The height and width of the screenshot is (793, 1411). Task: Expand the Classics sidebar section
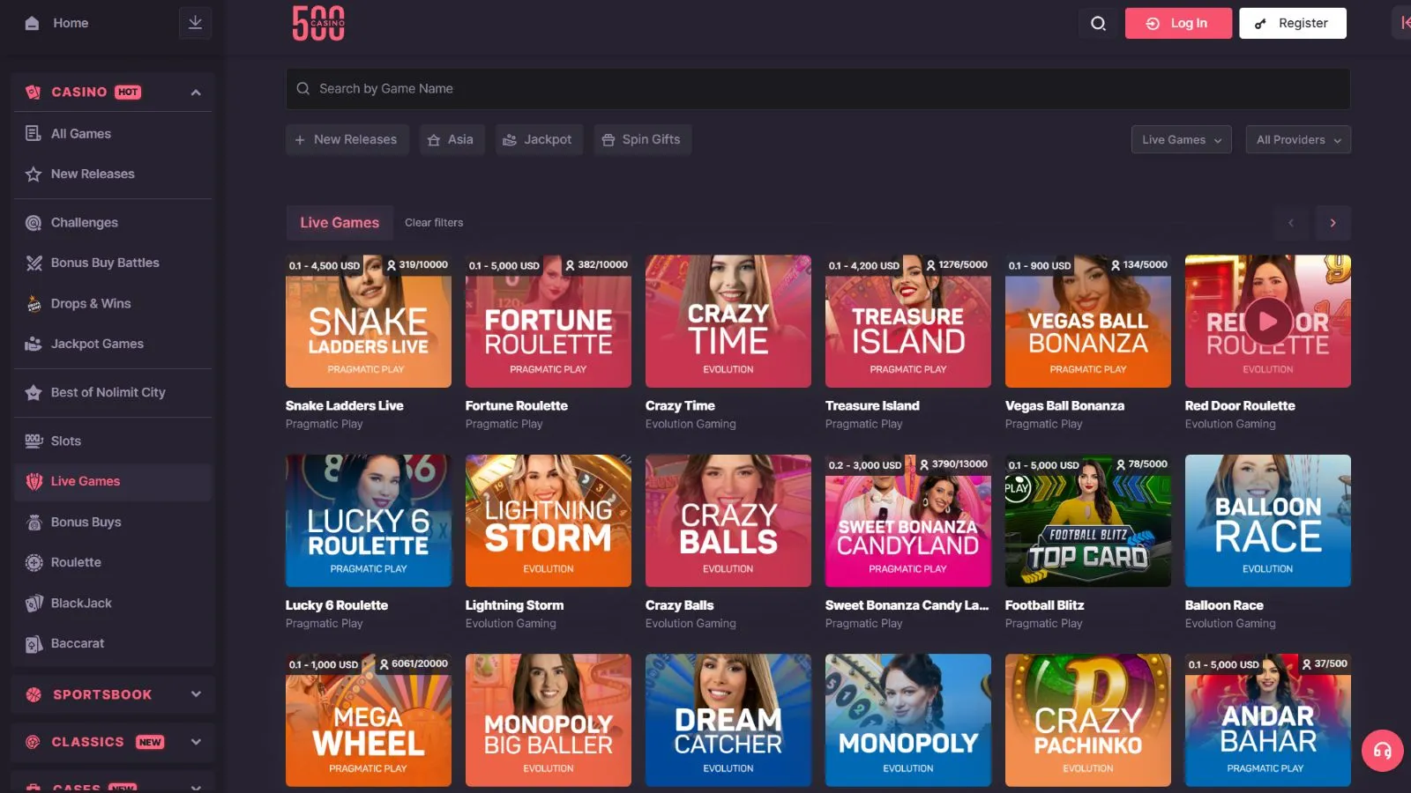(196, 742)
